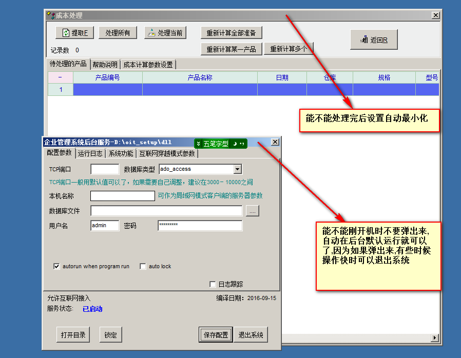Click the punctuation icon on the IME bar

[x=242, y=144]
